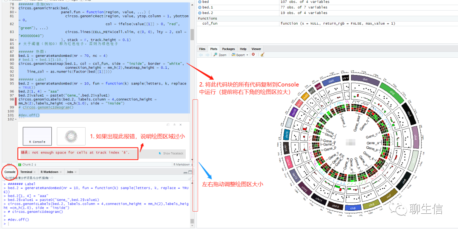Open data viewer icon for bed.2
The image size is (458, 229).
(x=200, y=13)
